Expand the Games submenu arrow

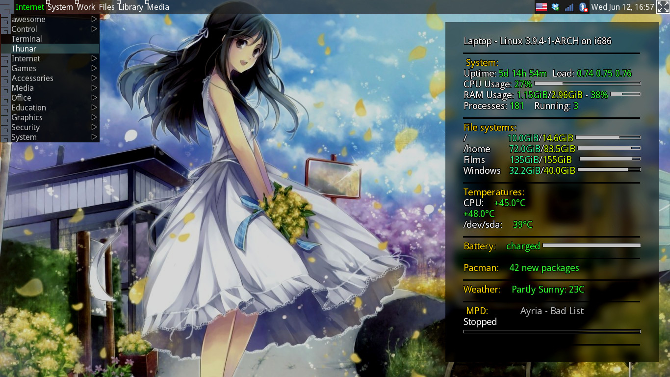point(94,68)
